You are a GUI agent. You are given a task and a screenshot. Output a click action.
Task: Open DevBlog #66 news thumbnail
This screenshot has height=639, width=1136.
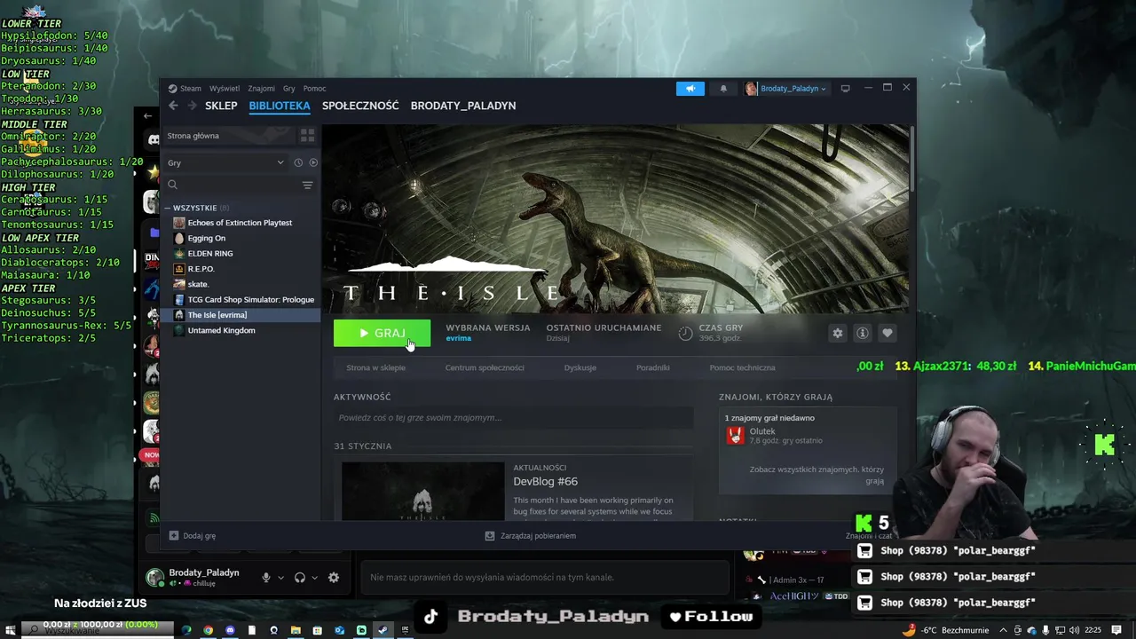click(x=422, y=491)
